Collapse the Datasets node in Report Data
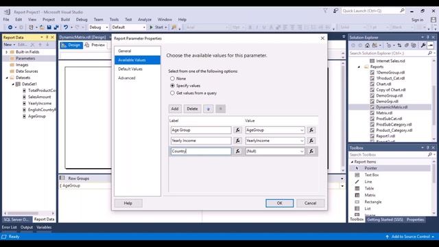Screen dimensions: 439x247 (x=7, y=78)
